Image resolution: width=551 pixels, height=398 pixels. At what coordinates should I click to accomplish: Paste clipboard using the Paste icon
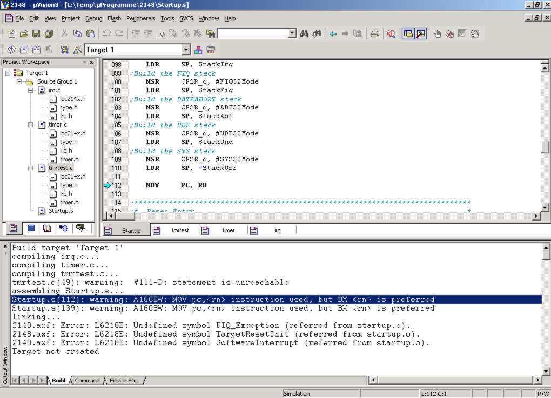(x=90, y=33)
